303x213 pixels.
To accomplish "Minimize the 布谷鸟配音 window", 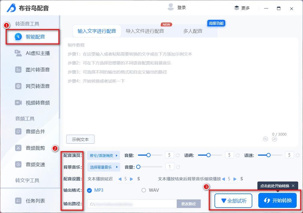I will click(266, 8).
